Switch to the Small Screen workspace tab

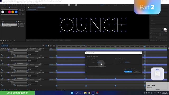125,5
